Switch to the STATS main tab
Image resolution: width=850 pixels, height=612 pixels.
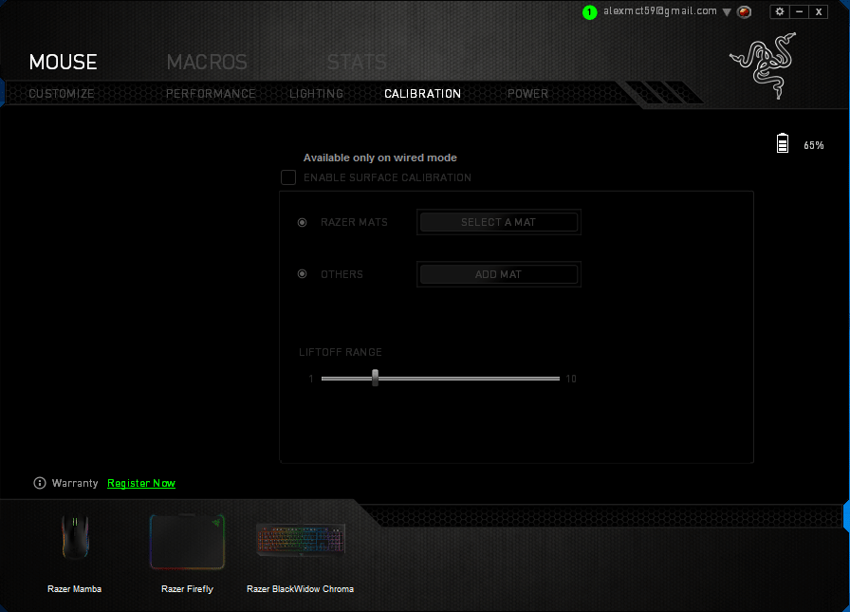pyautogui.click(x=357, y=63)
